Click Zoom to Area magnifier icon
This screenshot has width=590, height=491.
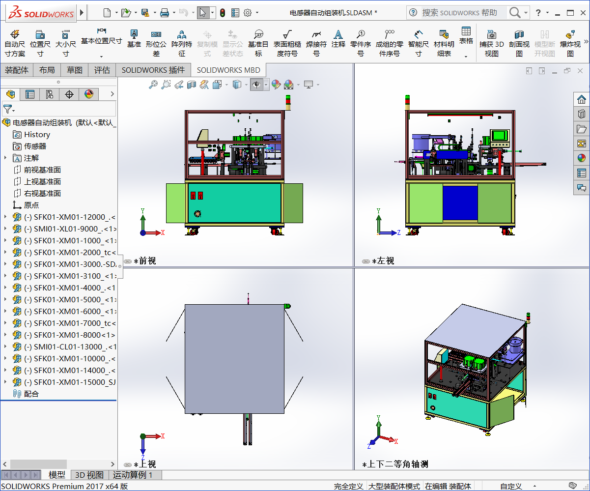pos(166,85)
